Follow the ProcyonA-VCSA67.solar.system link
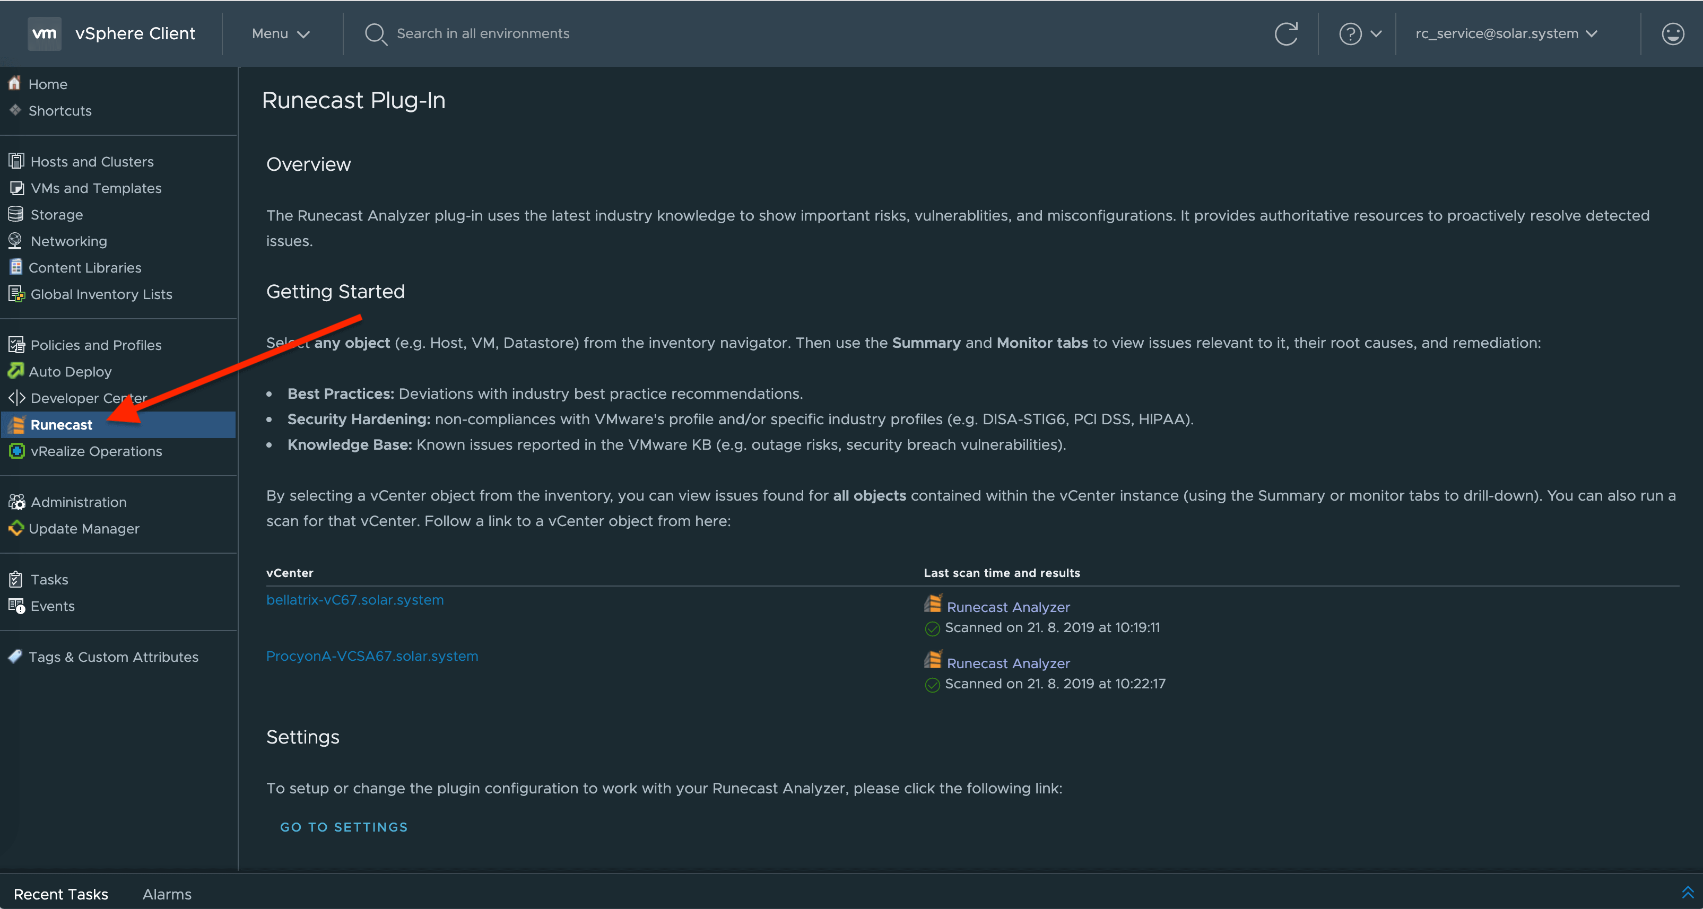The image size is (1703, 909). coord(372,656)
